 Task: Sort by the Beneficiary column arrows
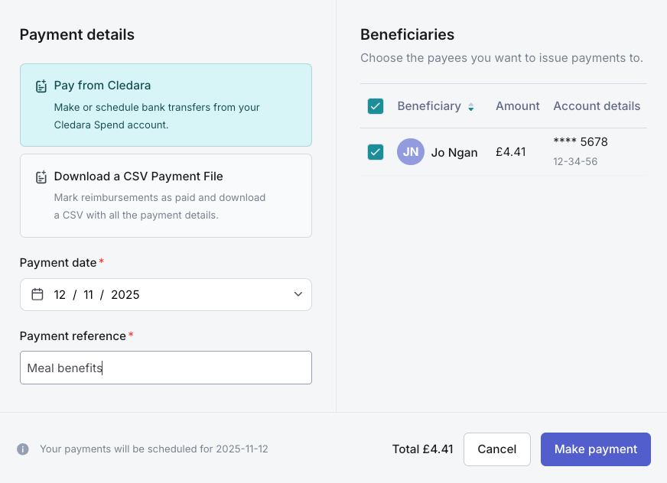click(471, 107)
